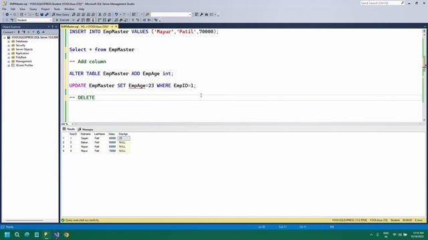Click the Salary column header in results
This screenshot has height=240, width=428.
(112, 134)
